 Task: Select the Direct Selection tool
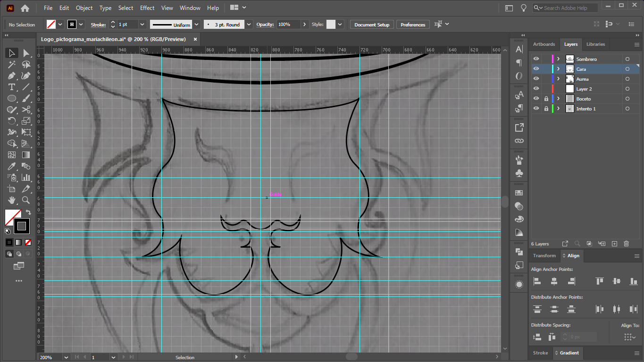26,53
